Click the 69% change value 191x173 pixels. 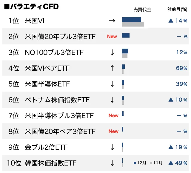pos(181,68)
